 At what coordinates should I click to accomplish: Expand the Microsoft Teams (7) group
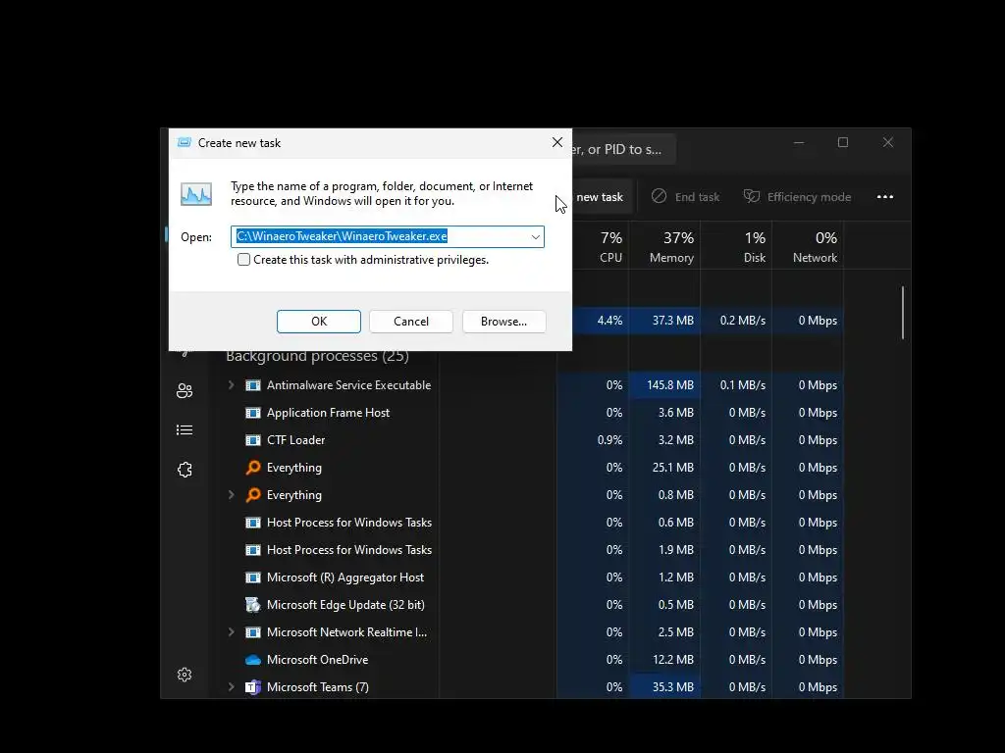[x=232, y=687]
